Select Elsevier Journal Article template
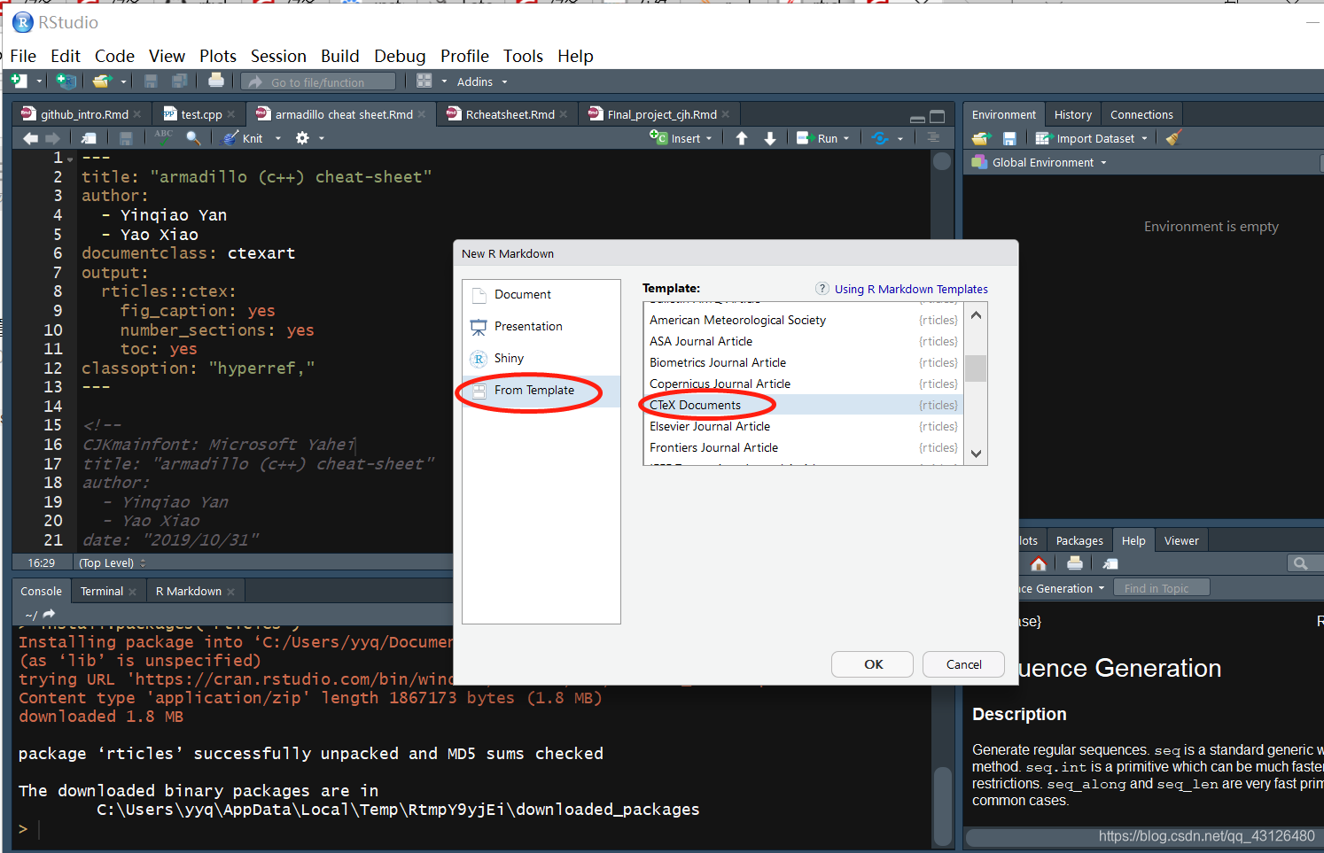1324x853 pixels. (803, 426)
